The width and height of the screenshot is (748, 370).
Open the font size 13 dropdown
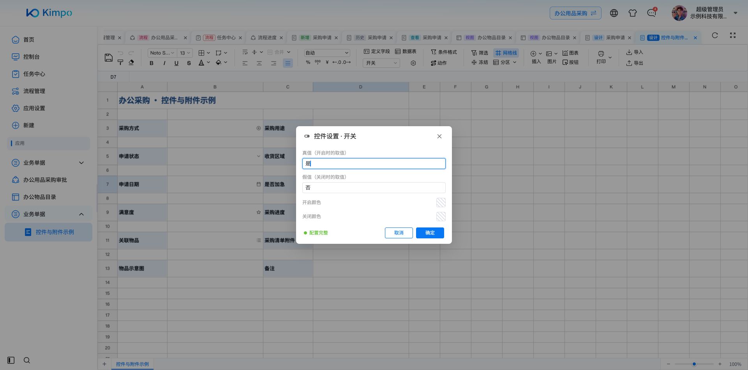185,53
